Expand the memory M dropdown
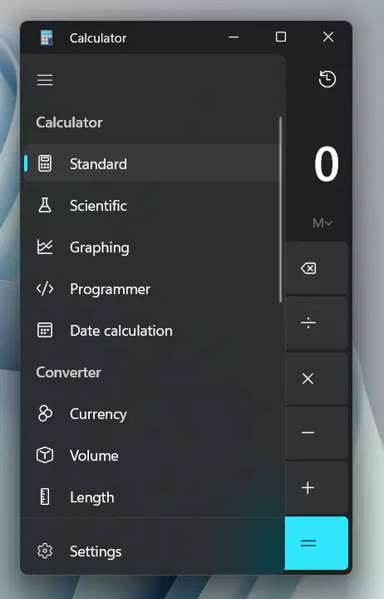 tap(322, 222)
